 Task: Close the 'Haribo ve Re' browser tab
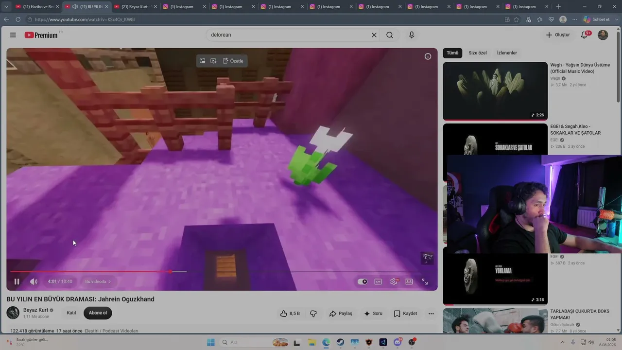pyautogui.click(x=57, y=7)
